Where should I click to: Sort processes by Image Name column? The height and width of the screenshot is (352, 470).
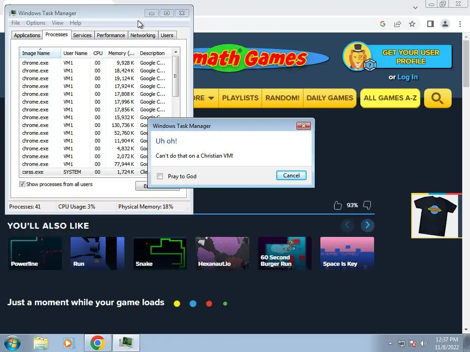40,53
